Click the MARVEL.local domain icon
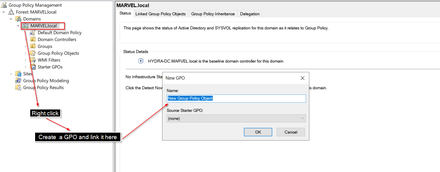Screen dimensions: 440x172 [25, 26]
